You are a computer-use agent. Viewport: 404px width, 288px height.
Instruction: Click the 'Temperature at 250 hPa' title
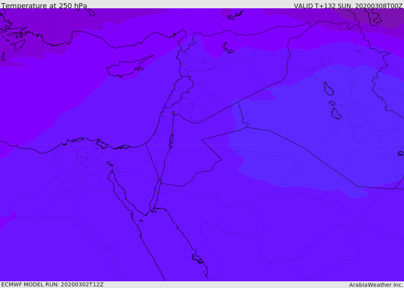coord(44,6)
